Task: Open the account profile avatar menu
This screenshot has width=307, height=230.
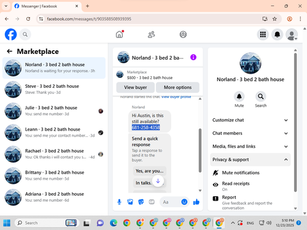Action: pos(292,34)
